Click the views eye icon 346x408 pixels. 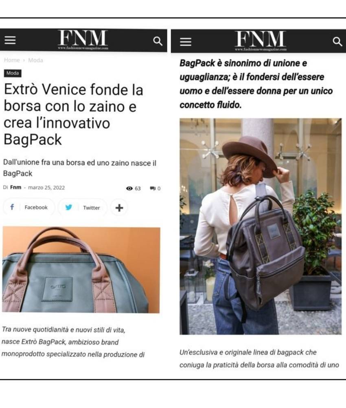coord(129,188)
